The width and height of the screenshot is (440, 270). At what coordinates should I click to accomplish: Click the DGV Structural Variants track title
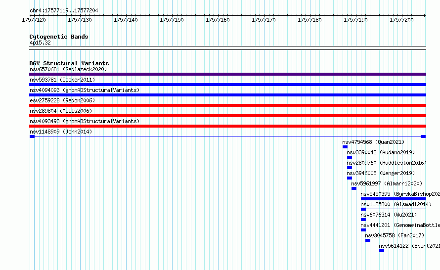tap(69, 63)
